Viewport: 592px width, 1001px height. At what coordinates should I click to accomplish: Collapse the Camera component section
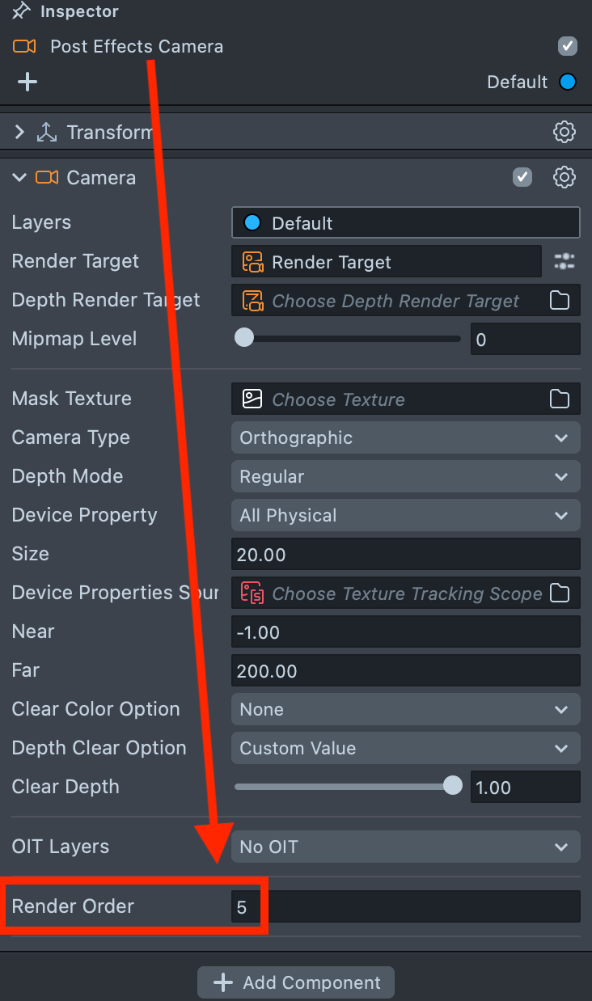coord(20,177)
